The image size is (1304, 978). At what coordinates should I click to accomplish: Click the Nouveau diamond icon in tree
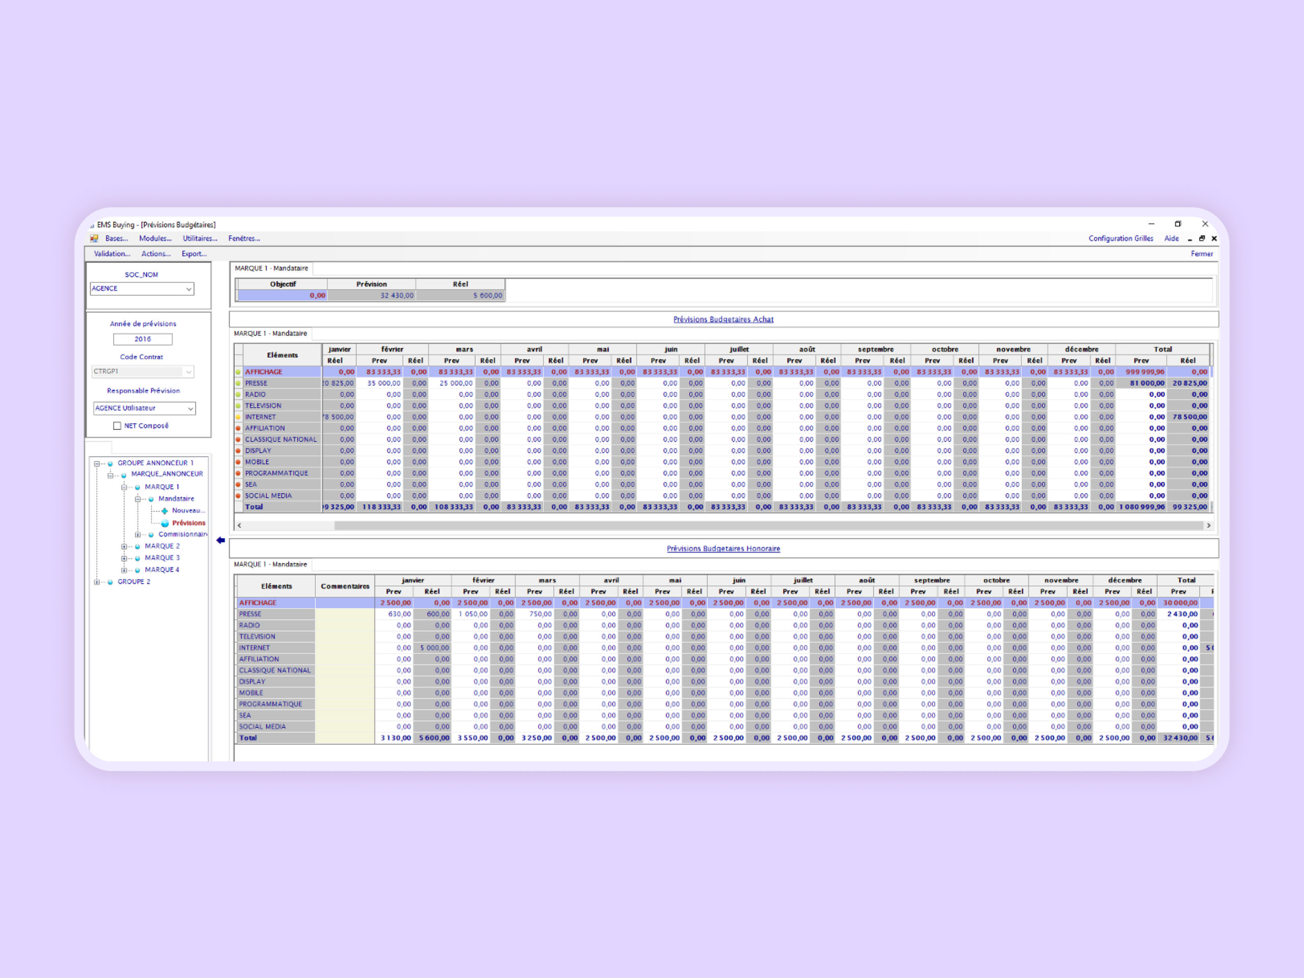[165, 510]
